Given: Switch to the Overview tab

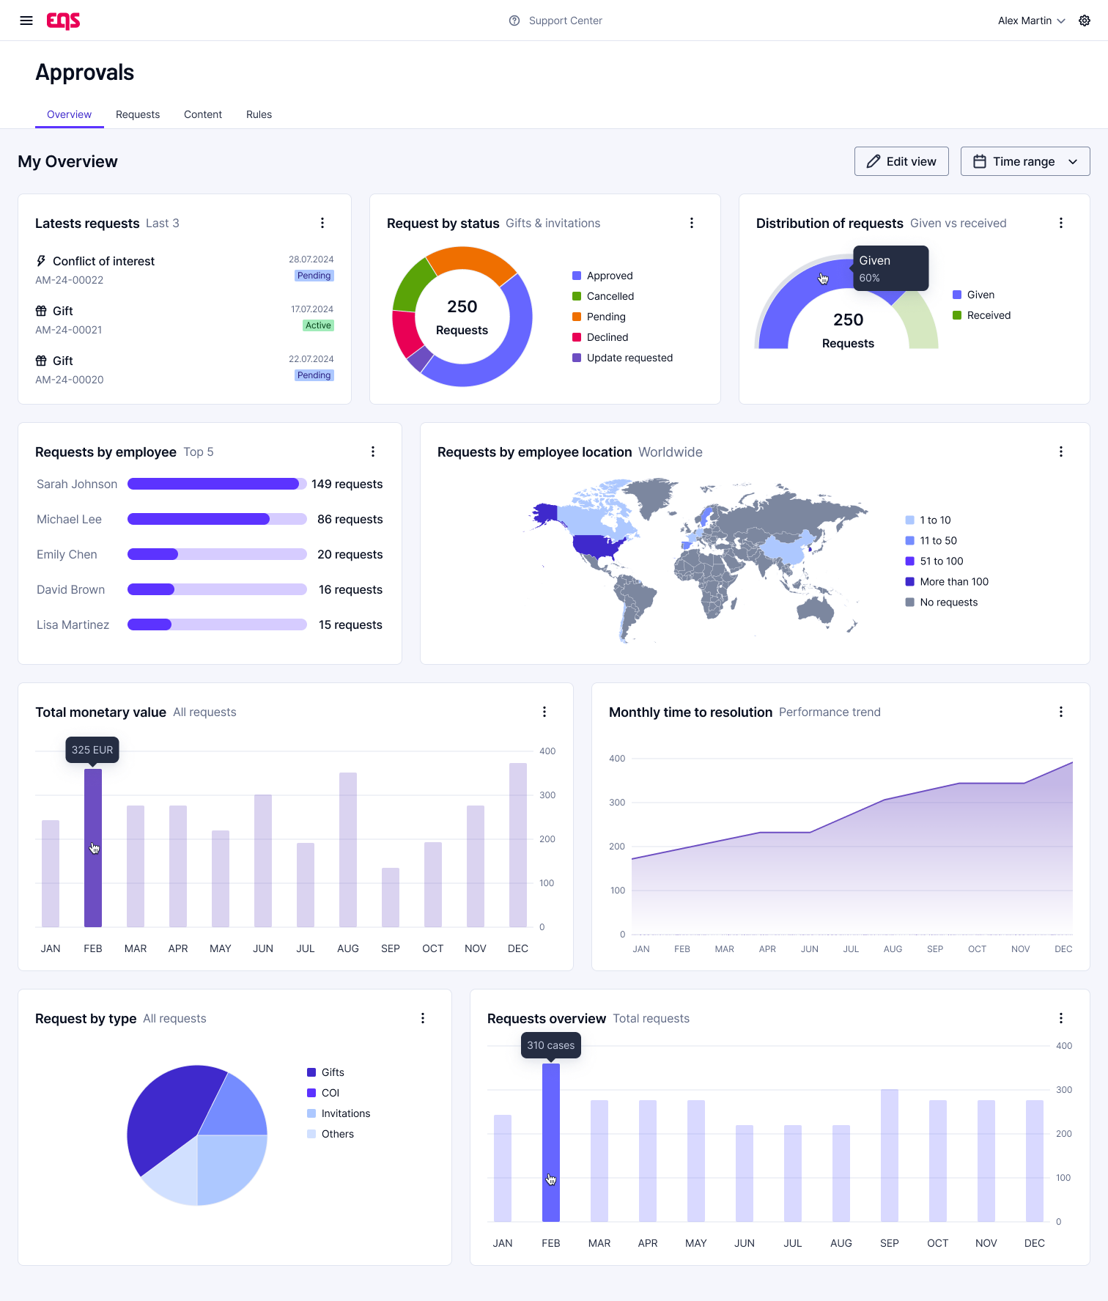Looking at the screenshot, I should pos(69,114).
